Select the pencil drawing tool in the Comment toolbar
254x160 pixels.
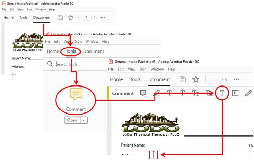[x=248, y=93]
